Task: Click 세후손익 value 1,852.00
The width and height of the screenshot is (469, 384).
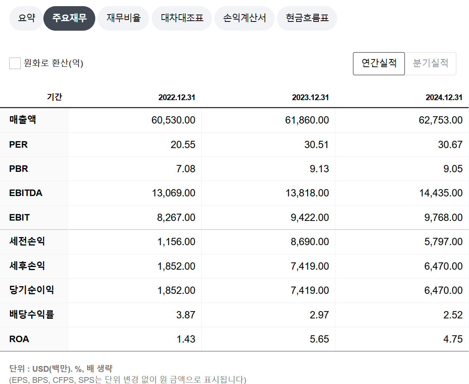Action: point(176,266)
